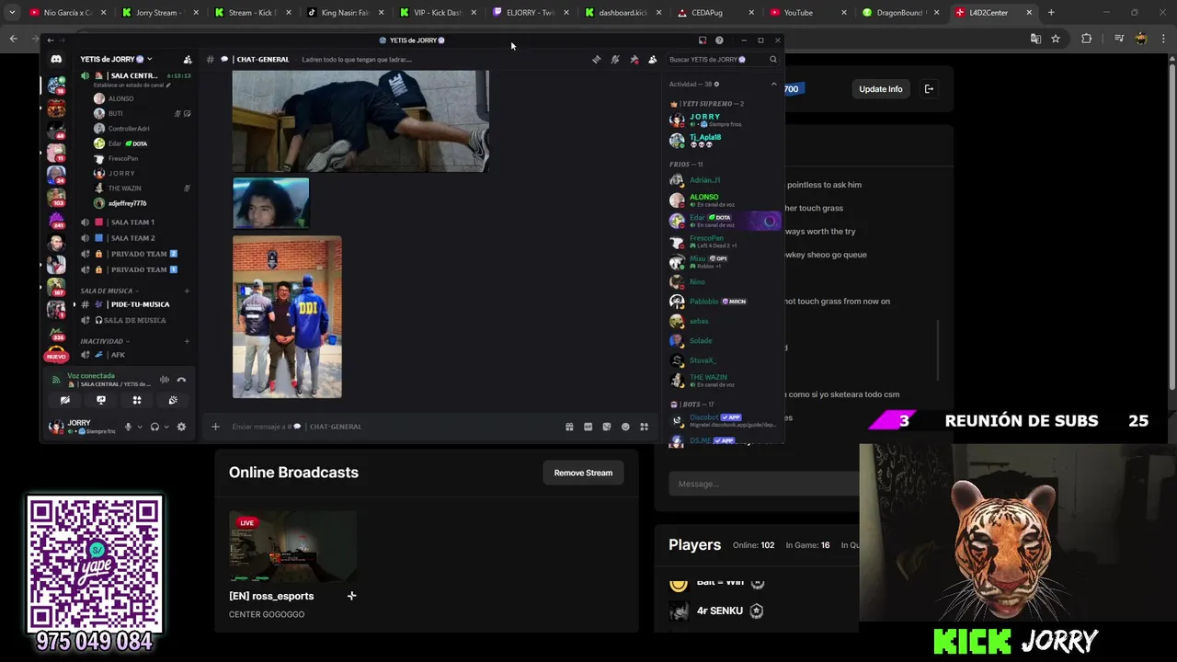Viewport: 1177px width, 662px height.
Task: Open the ross_esports live stream thumbnail
Action: (x=292, y=547)
